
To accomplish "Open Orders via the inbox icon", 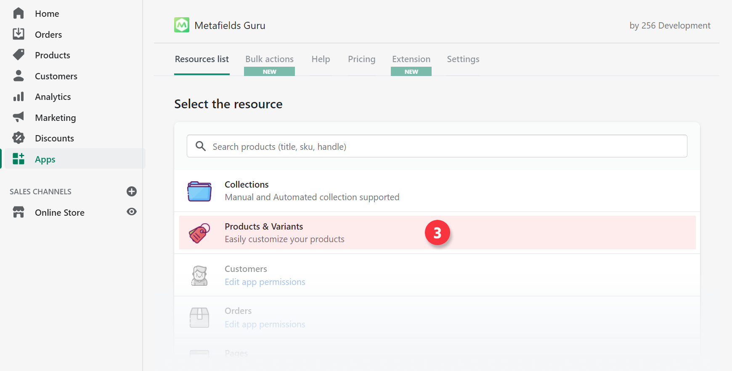I will 19,34.
